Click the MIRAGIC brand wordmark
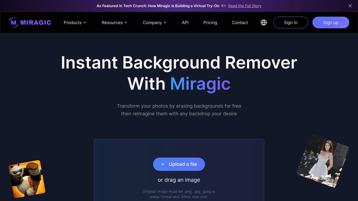358x201 pixels. (36, 22)
